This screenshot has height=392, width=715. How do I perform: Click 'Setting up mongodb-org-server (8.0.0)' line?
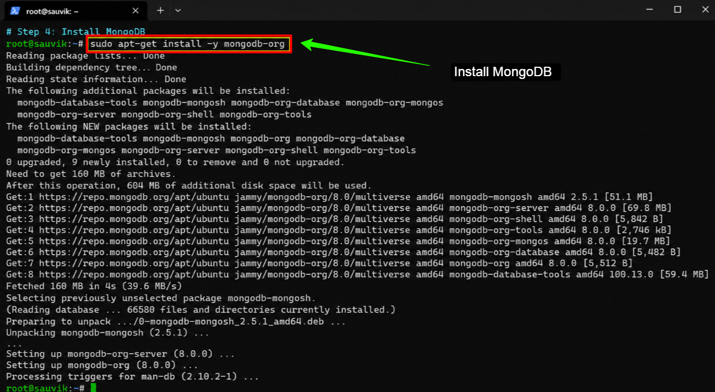pos(120,354)
